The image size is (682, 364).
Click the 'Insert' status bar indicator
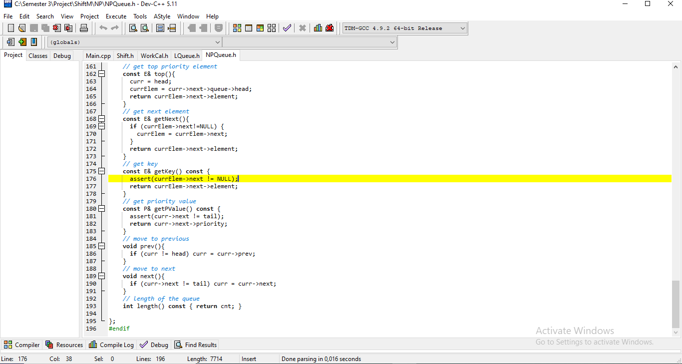tap(249, 359)
